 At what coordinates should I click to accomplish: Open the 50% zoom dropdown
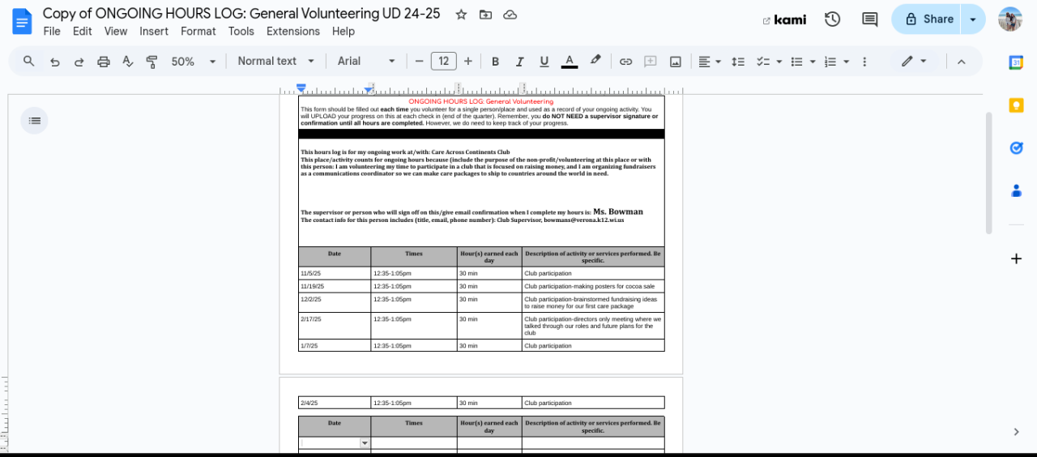(x=193, y=62)
